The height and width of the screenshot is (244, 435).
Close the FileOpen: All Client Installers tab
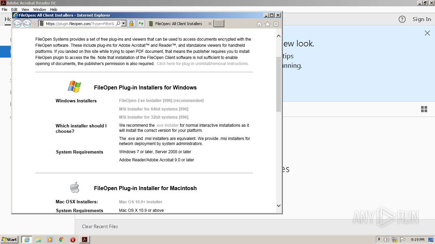pyautogui.click(x=210, y=24)
